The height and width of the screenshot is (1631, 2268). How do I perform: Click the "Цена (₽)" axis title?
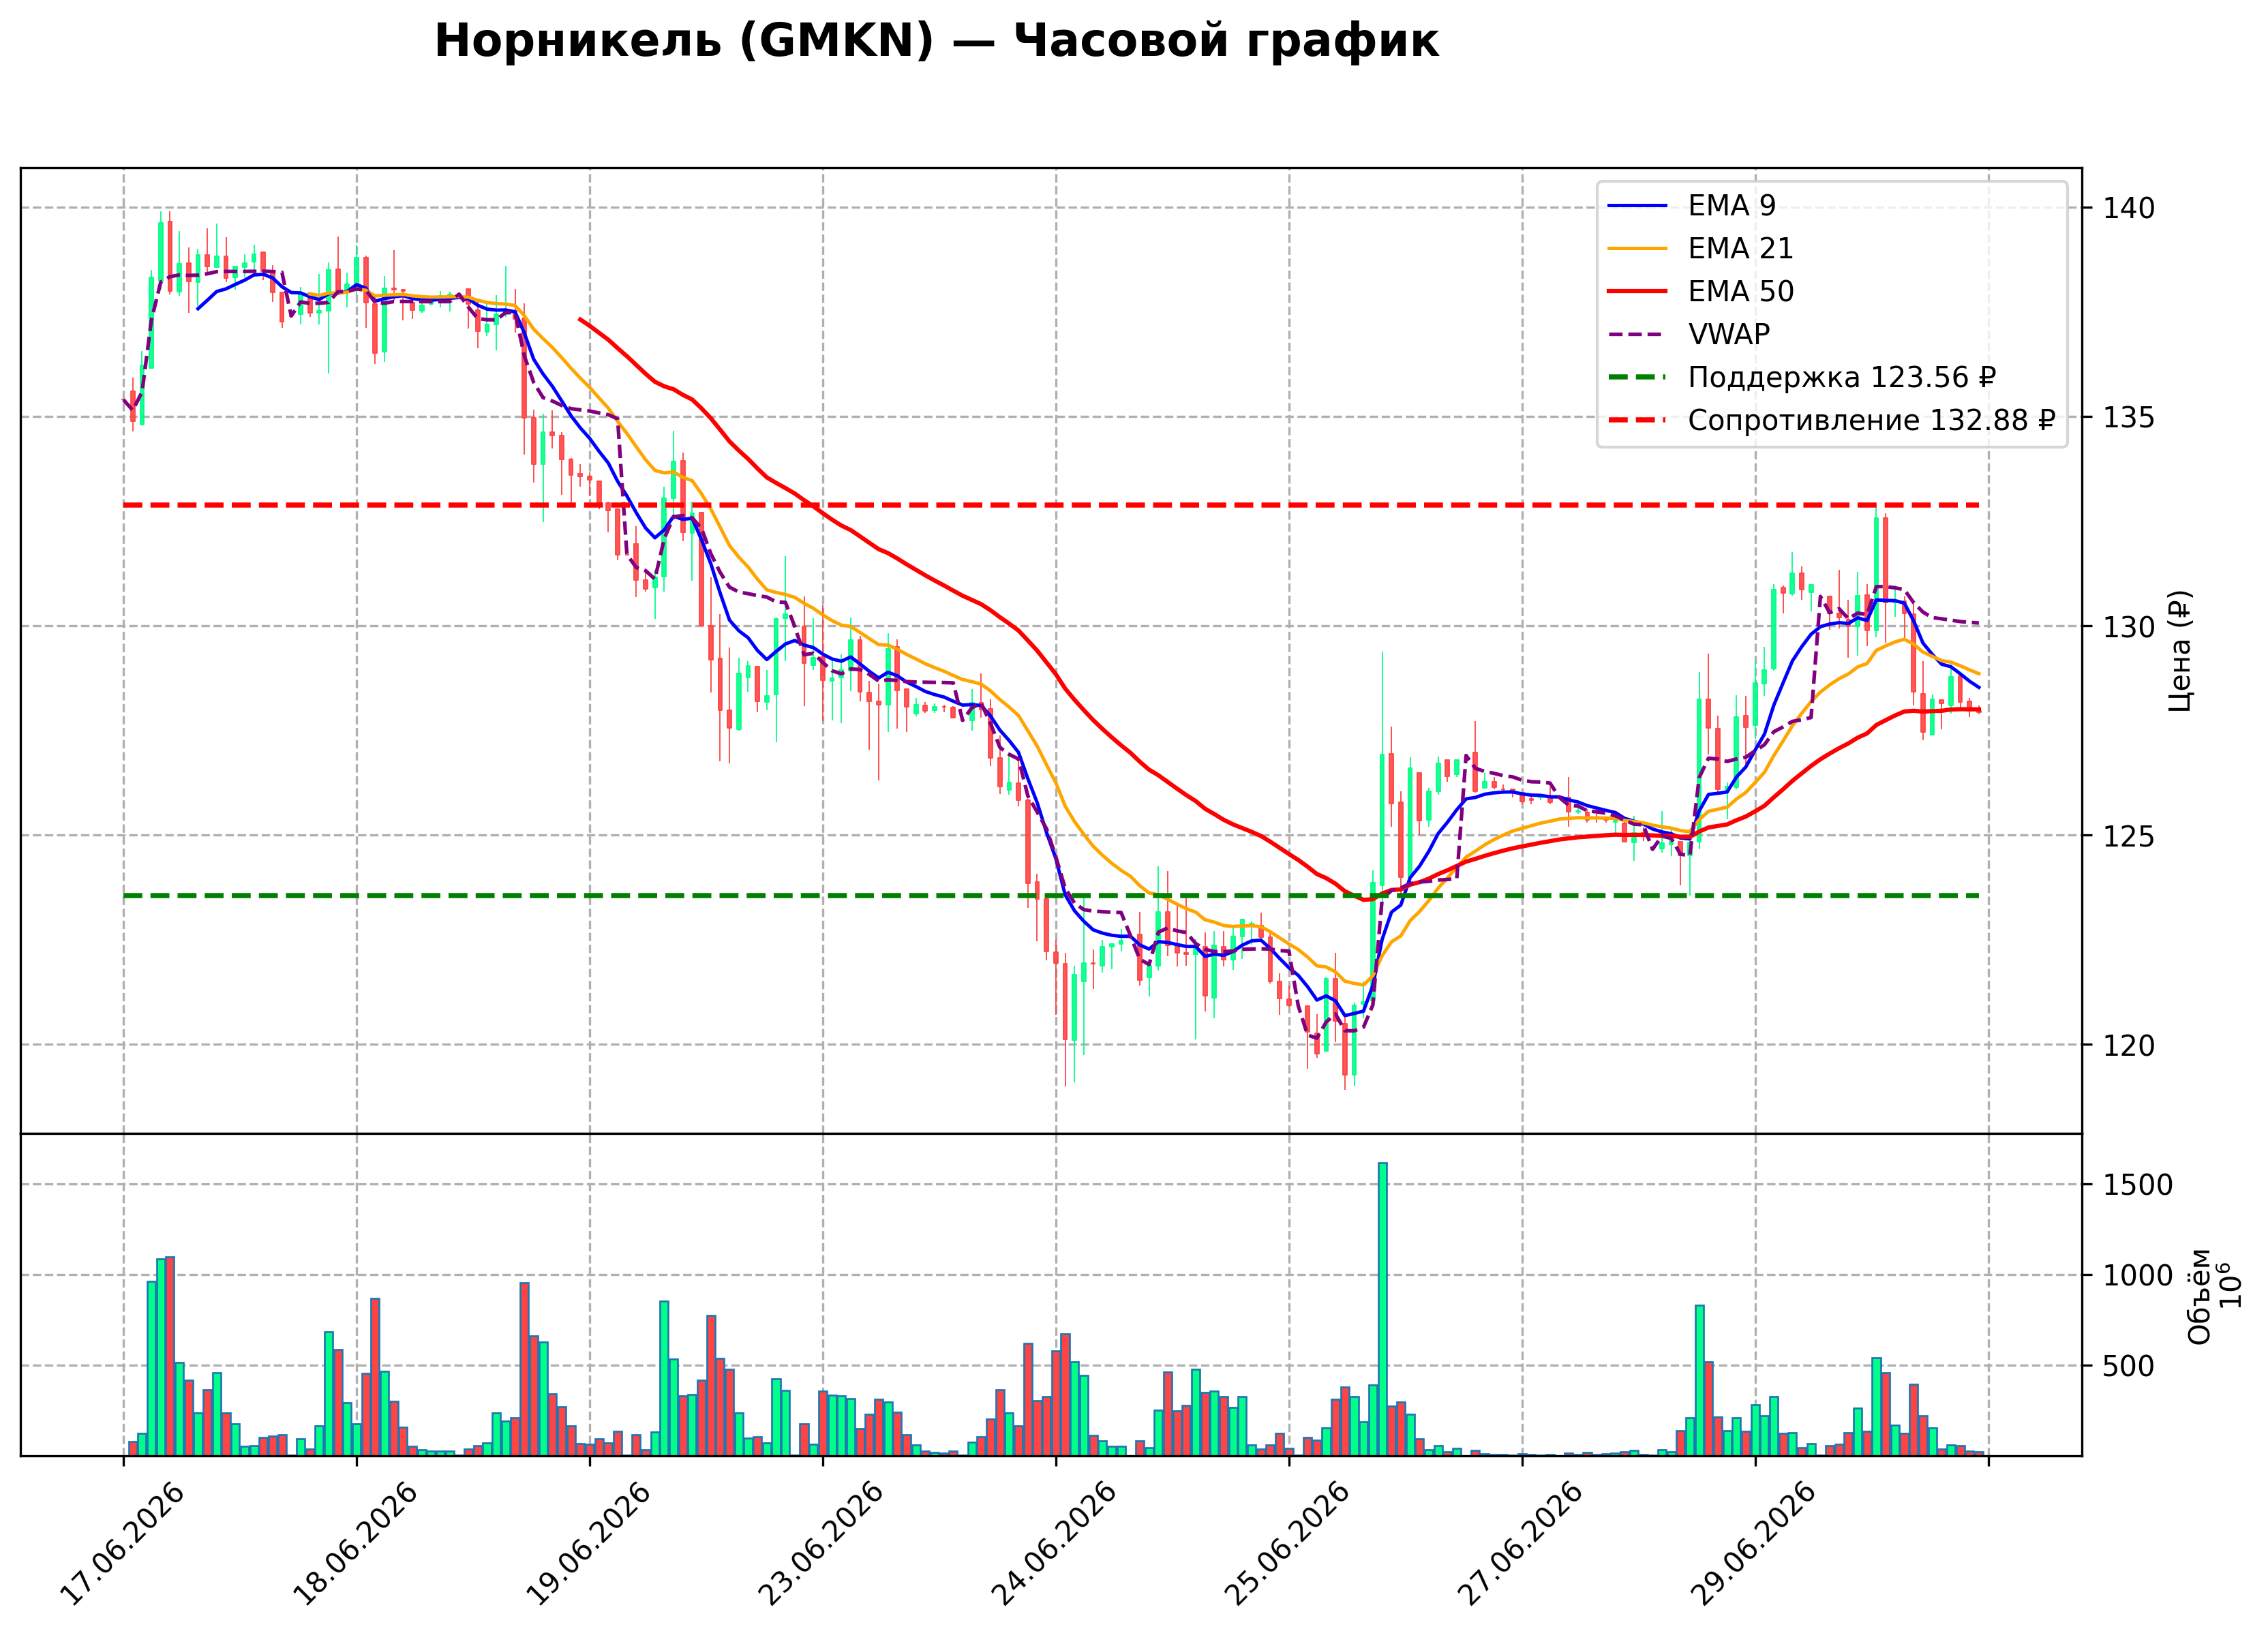(2180, 651)
